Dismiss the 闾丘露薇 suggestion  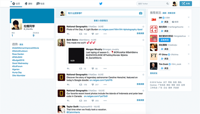click(189, 45)
